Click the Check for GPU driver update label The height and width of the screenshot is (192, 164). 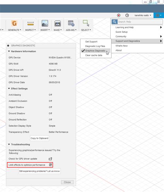[23, 159]
